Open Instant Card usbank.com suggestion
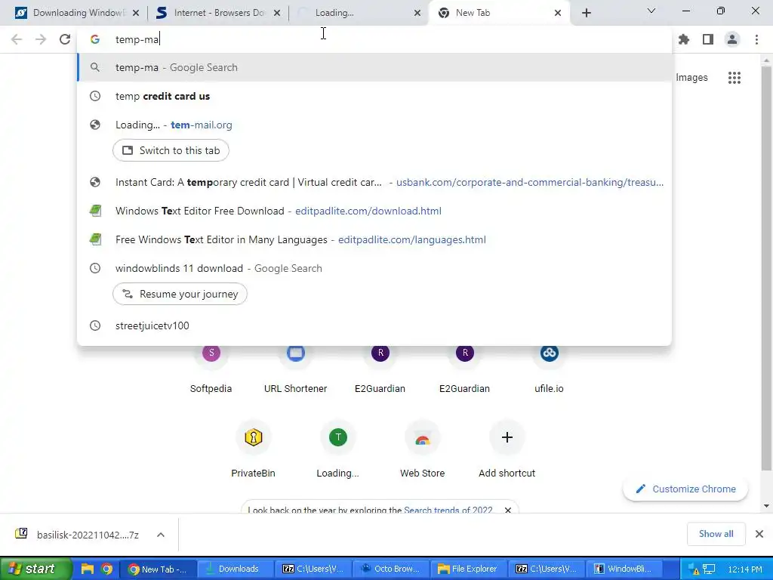 coord(374,182)
